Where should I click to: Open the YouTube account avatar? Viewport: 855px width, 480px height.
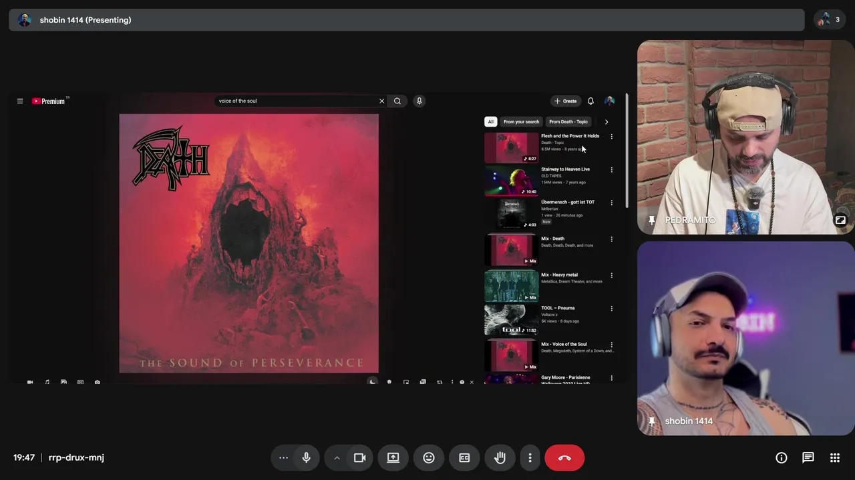tap(609, 101)
